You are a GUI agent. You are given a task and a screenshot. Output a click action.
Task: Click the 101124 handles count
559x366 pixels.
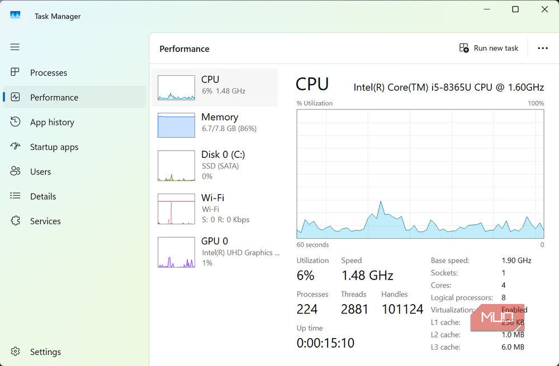(402, 309)
